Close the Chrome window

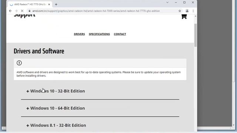coord(193,3)
